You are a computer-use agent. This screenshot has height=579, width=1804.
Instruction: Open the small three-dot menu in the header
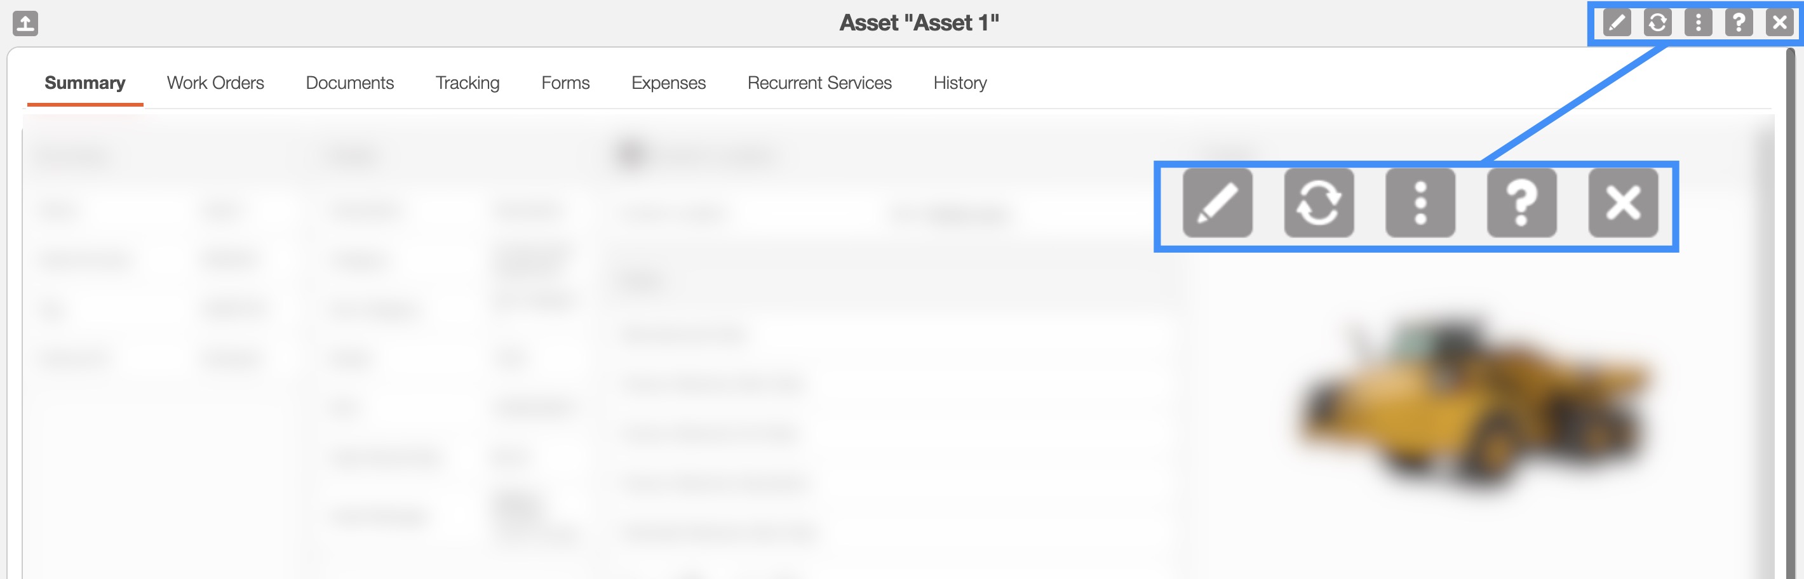click(x=1697, y=22)
